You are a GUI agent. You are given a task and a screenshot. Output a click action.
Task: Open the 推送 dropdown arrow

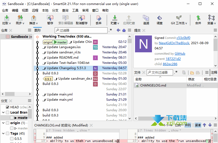[x=37, y=23]
